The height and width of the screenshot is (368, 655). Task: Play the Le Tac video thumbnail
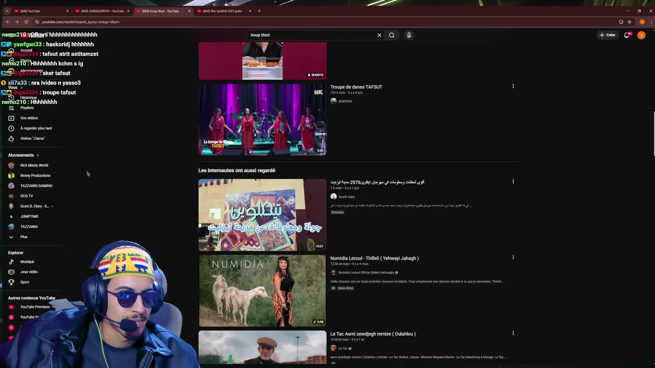(262, 348)
